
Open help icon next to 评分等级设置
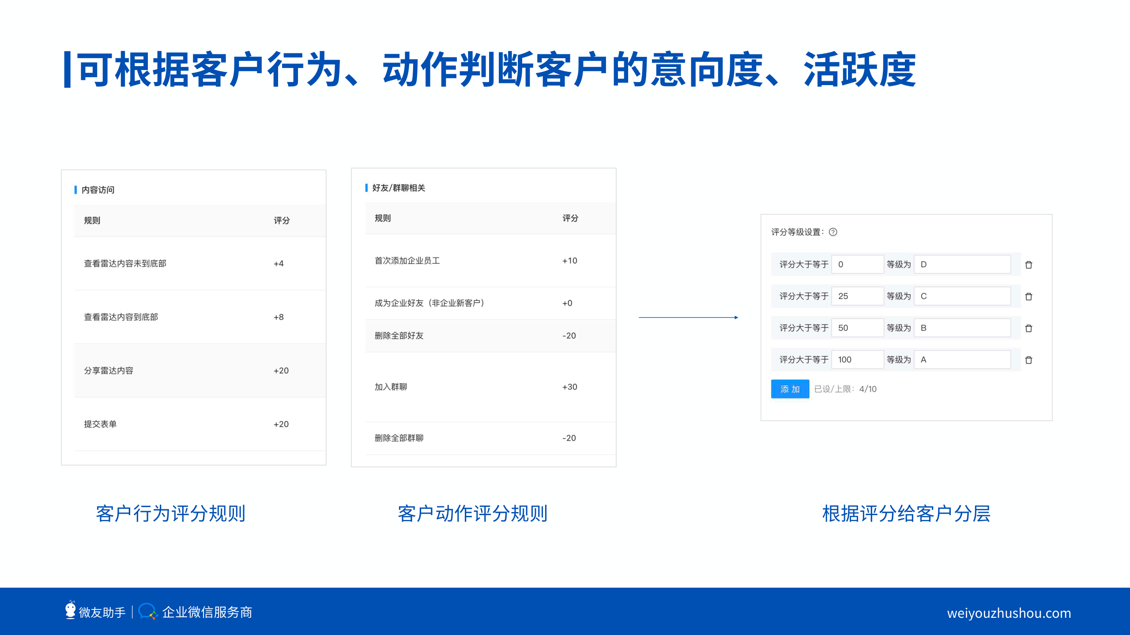pyautogui.click(x=833, y=232)
